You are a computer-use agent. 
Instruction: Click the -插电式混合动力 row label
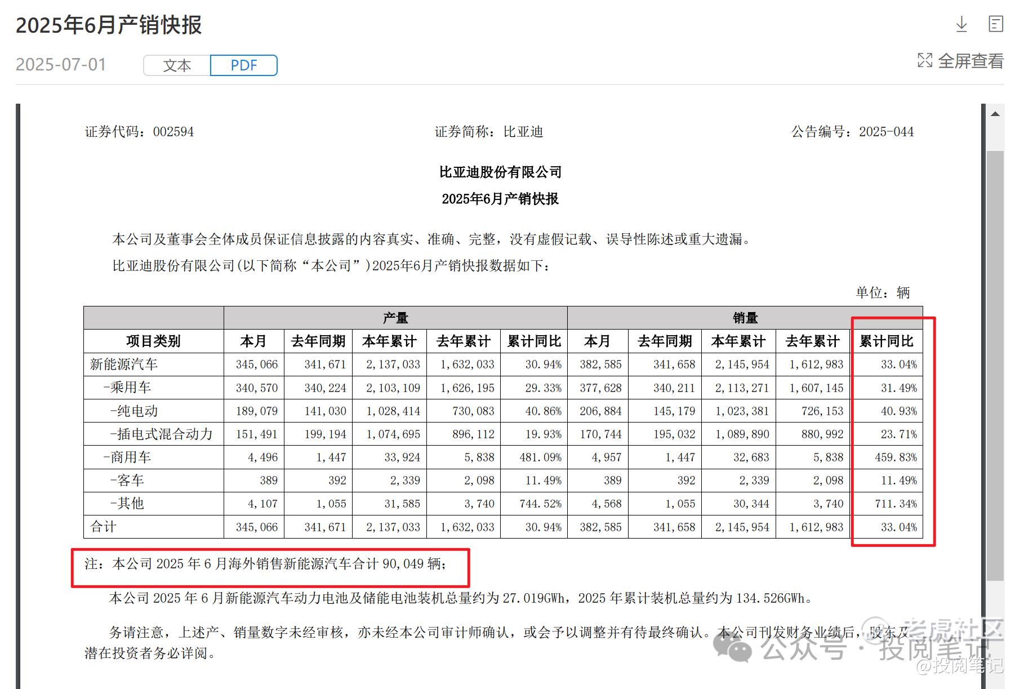point(161,434)
